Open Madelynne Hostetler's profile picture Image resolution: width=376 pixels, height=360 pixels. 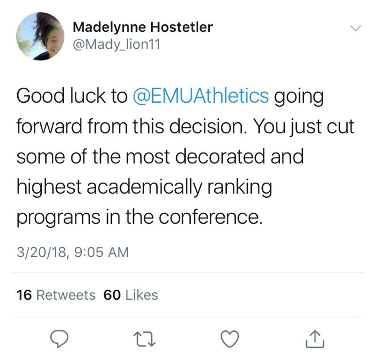[40, 37]
